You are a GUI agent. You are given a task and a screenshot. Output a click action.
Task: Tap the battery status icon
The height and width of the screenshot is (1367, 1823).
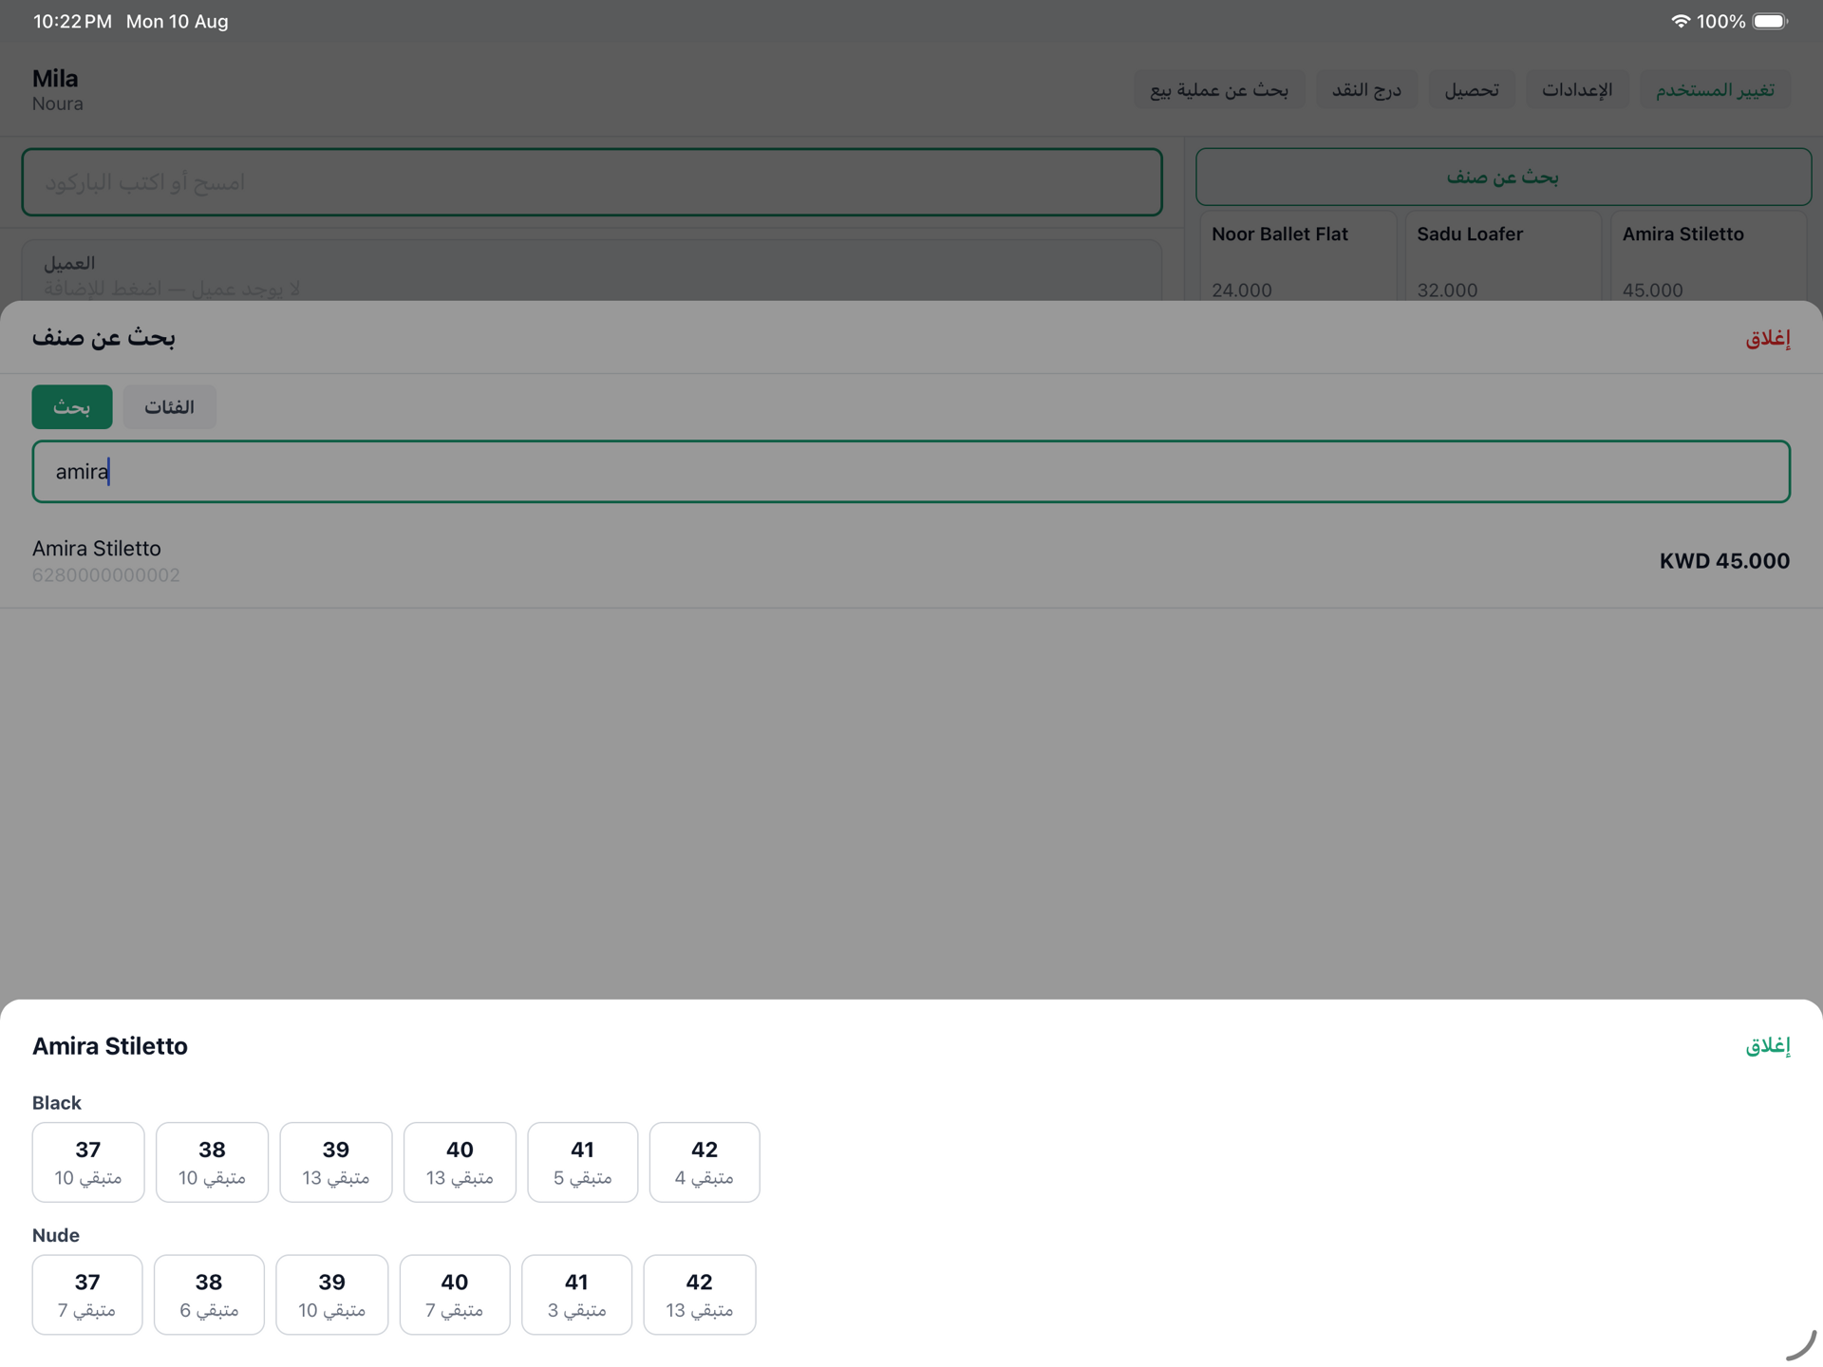pos(1770,21)
